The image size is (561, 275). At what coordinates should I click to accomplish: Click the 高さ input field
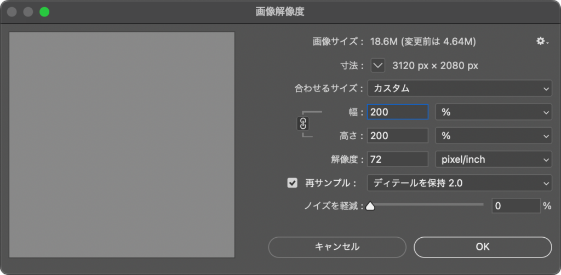click(398, 135)
